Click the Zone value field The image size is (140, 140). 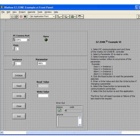pos(17,49)
